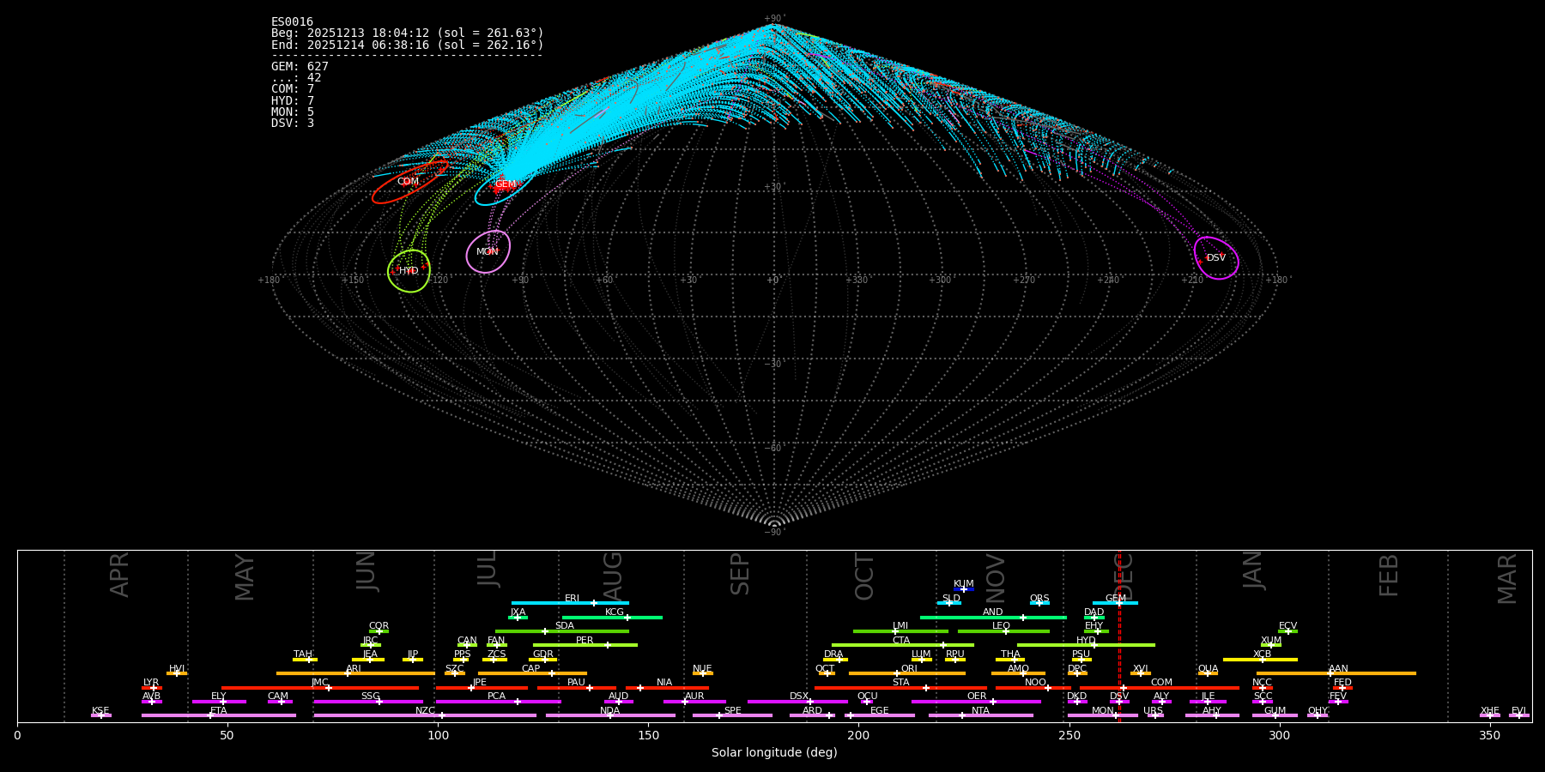Click the NTA bar on the timeline
The image size is (1545, 772).
pos(981,715)
